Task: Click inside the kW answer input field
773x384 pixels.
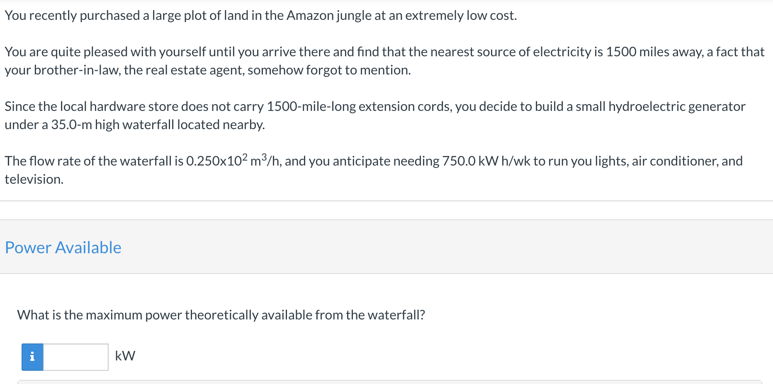Action: 76,356
